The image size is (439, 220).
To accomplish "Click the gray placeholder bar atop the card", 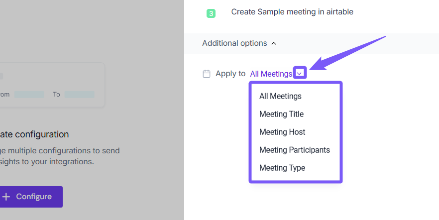I will pos(1,76).
